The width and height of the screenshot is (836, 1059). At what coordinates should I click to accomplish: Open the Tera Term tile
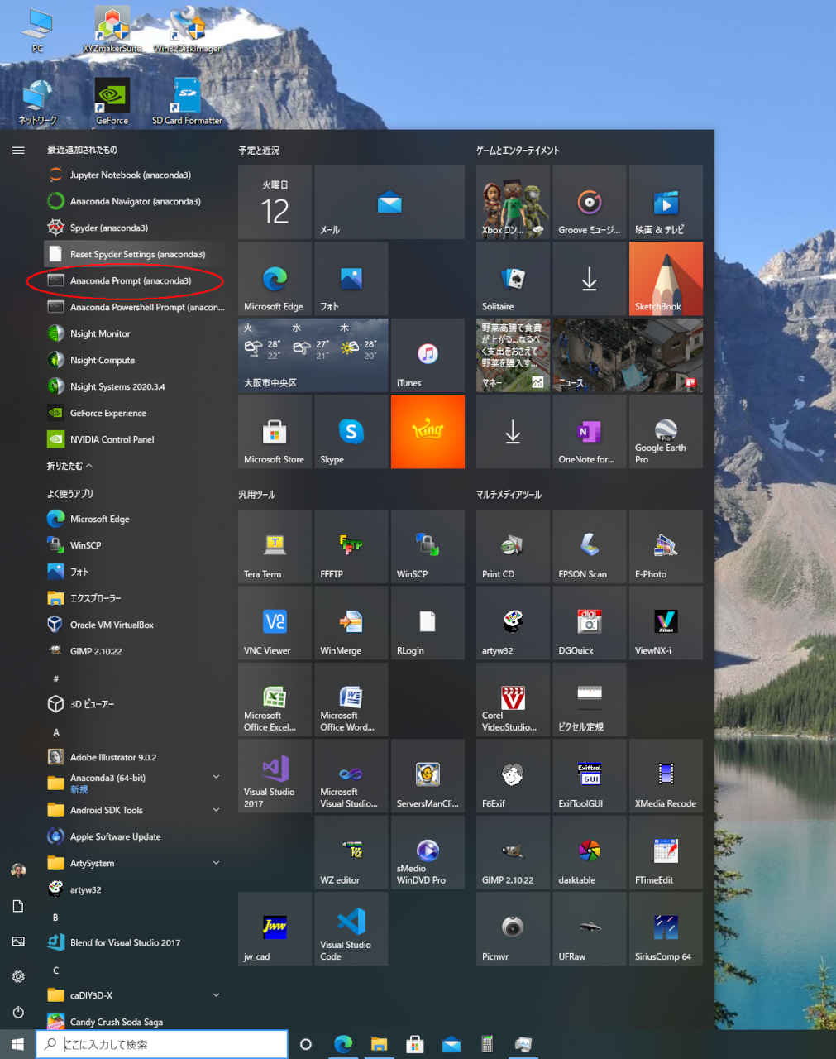click(275, 546)
